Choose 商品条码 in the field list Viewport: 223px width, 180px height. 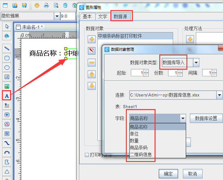coord(158,148)
